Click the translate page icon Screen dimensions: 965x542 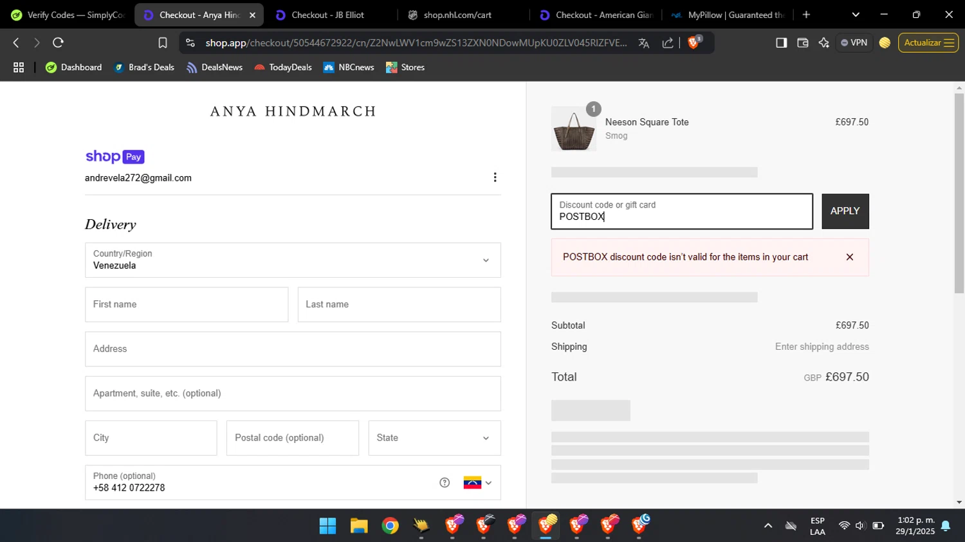[x=643, y=43]
